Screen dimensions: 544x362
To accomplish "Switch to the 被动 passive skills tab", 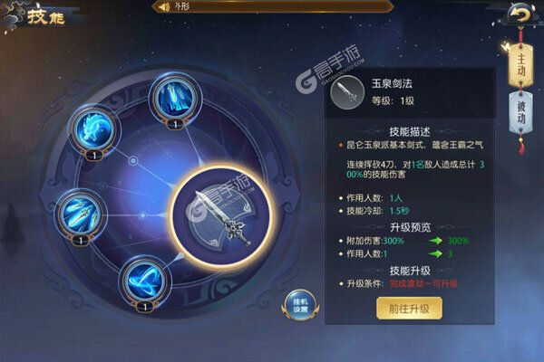I will coord(520,113).
